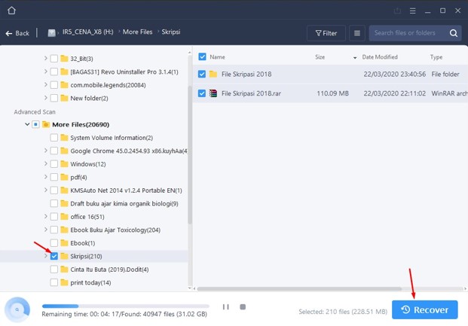The height and width of the screenshot is (326, 468).
Task: Check System Volume Information(2) checkbox
Action: (54, 138)
